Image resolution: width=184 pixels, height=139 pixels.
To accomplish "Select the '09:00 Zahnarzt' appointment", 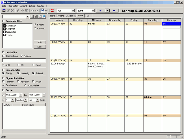I will coord(96,67).
